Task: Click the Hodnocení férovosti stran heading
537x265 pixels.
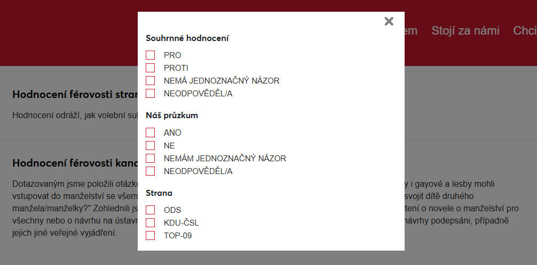Action: 75,95
